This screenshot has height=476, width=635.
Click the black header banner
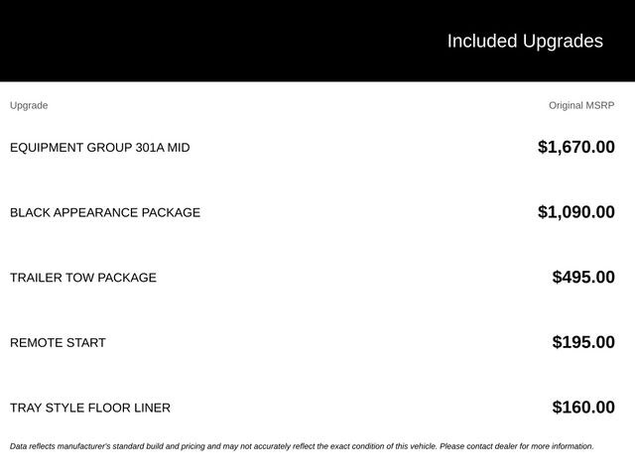tap(317, 41)
